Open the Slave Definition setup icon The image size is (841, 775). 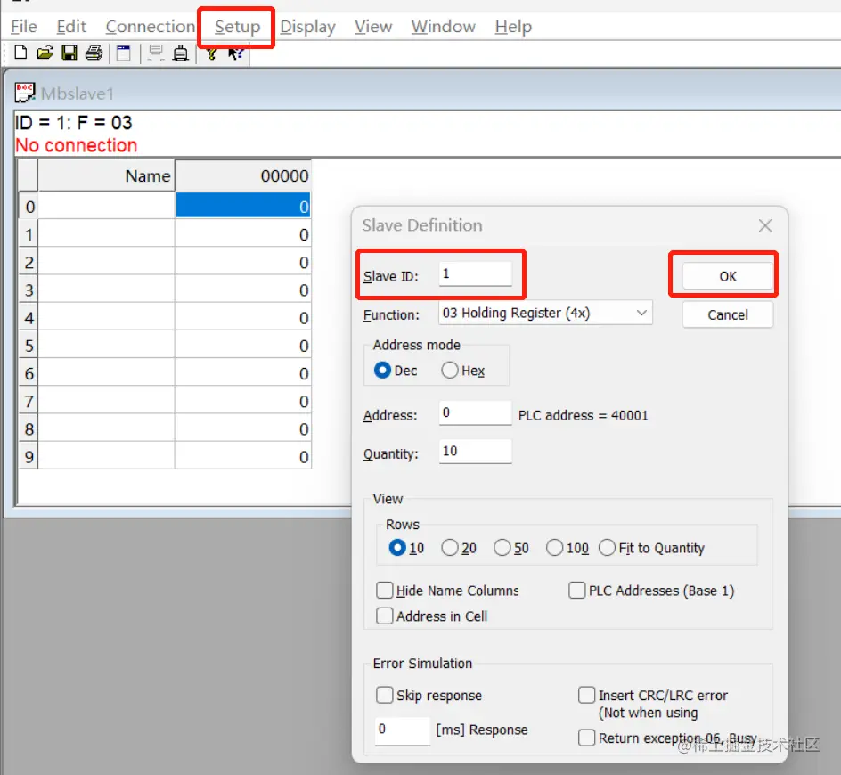(x=122, y=53)
